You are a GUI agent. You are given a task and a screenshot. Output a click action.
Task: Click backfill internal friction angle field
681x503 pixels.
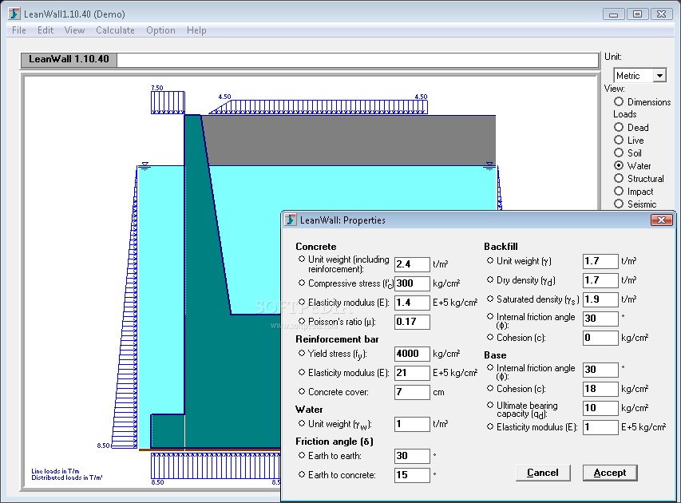(600, 319)
